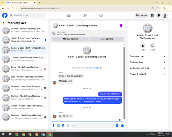This screenshot has width=172, height=137.
Task: Open Dene conversation
Action: point(24,69)
